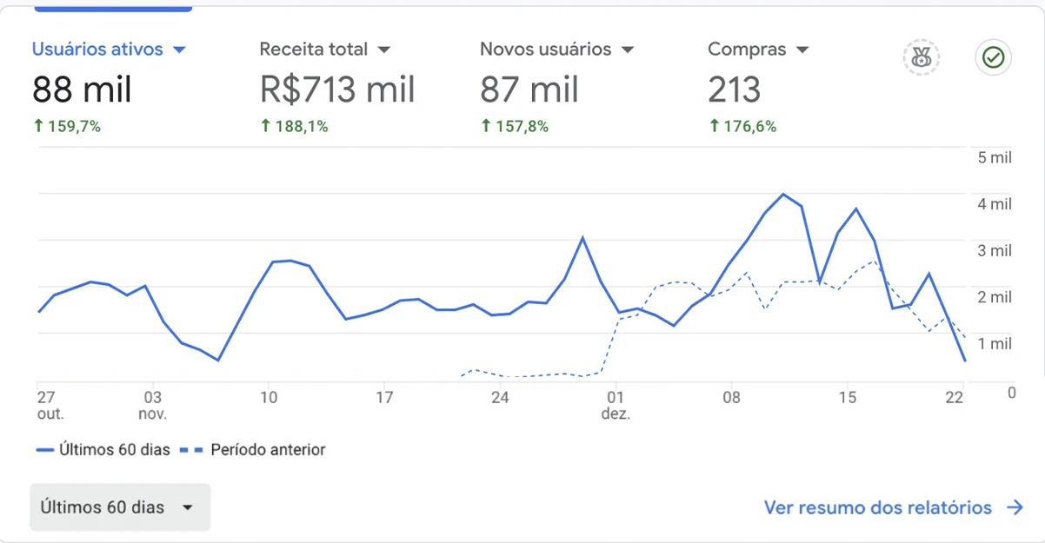Click the green up arrow beside 157,8%

pos(485,127)
